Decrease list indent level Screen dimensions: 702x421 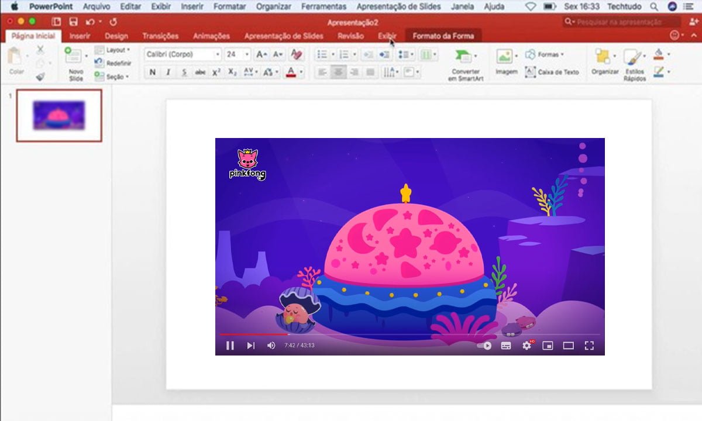(x=368, y=54)
